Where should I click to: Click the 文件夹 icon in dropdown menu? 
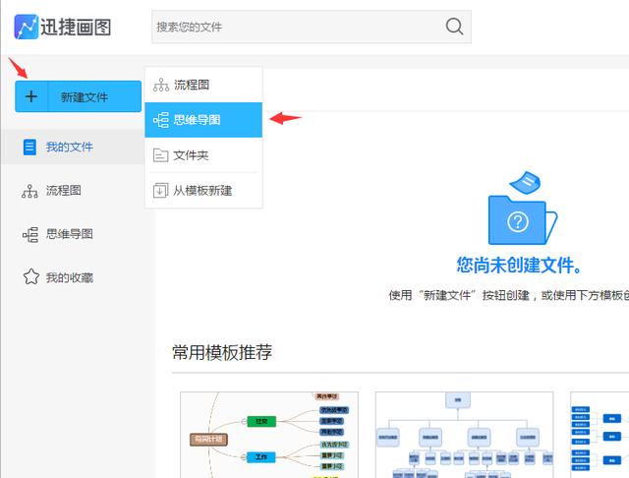[x=160, y=154]
